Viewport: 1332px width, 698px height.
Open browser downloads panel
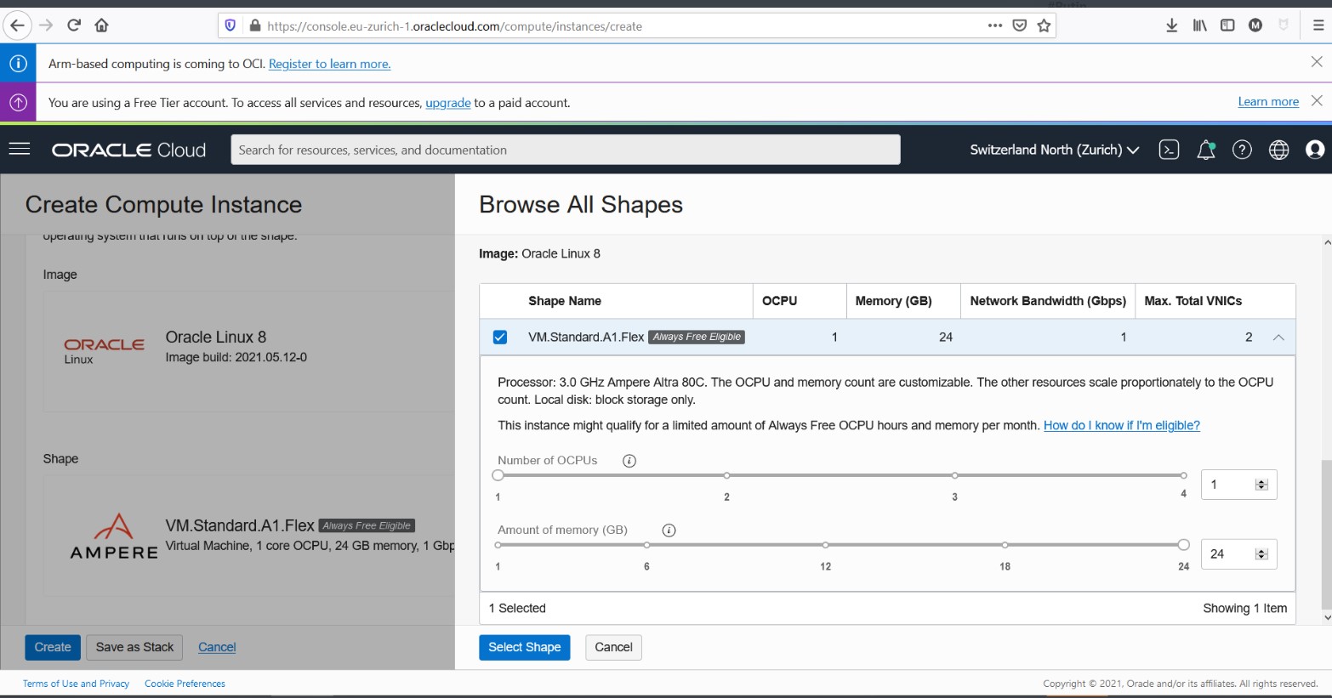[x=1171, y=26]
